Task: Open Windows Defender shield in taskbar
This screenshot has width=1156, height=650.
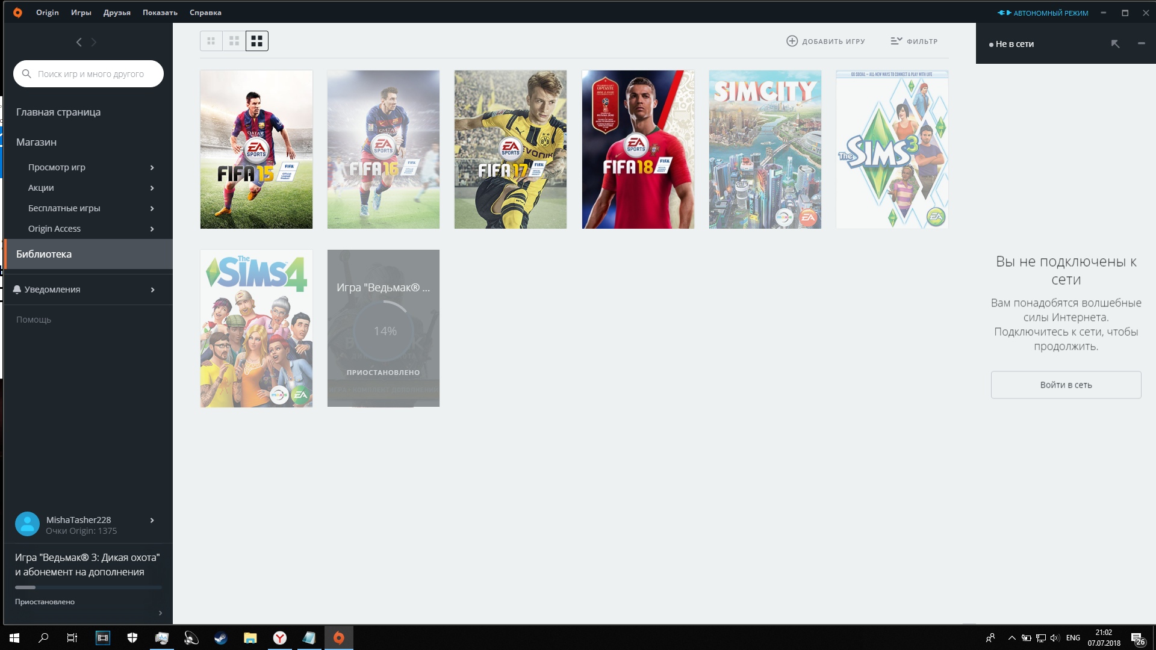Action: pos(132,638)
